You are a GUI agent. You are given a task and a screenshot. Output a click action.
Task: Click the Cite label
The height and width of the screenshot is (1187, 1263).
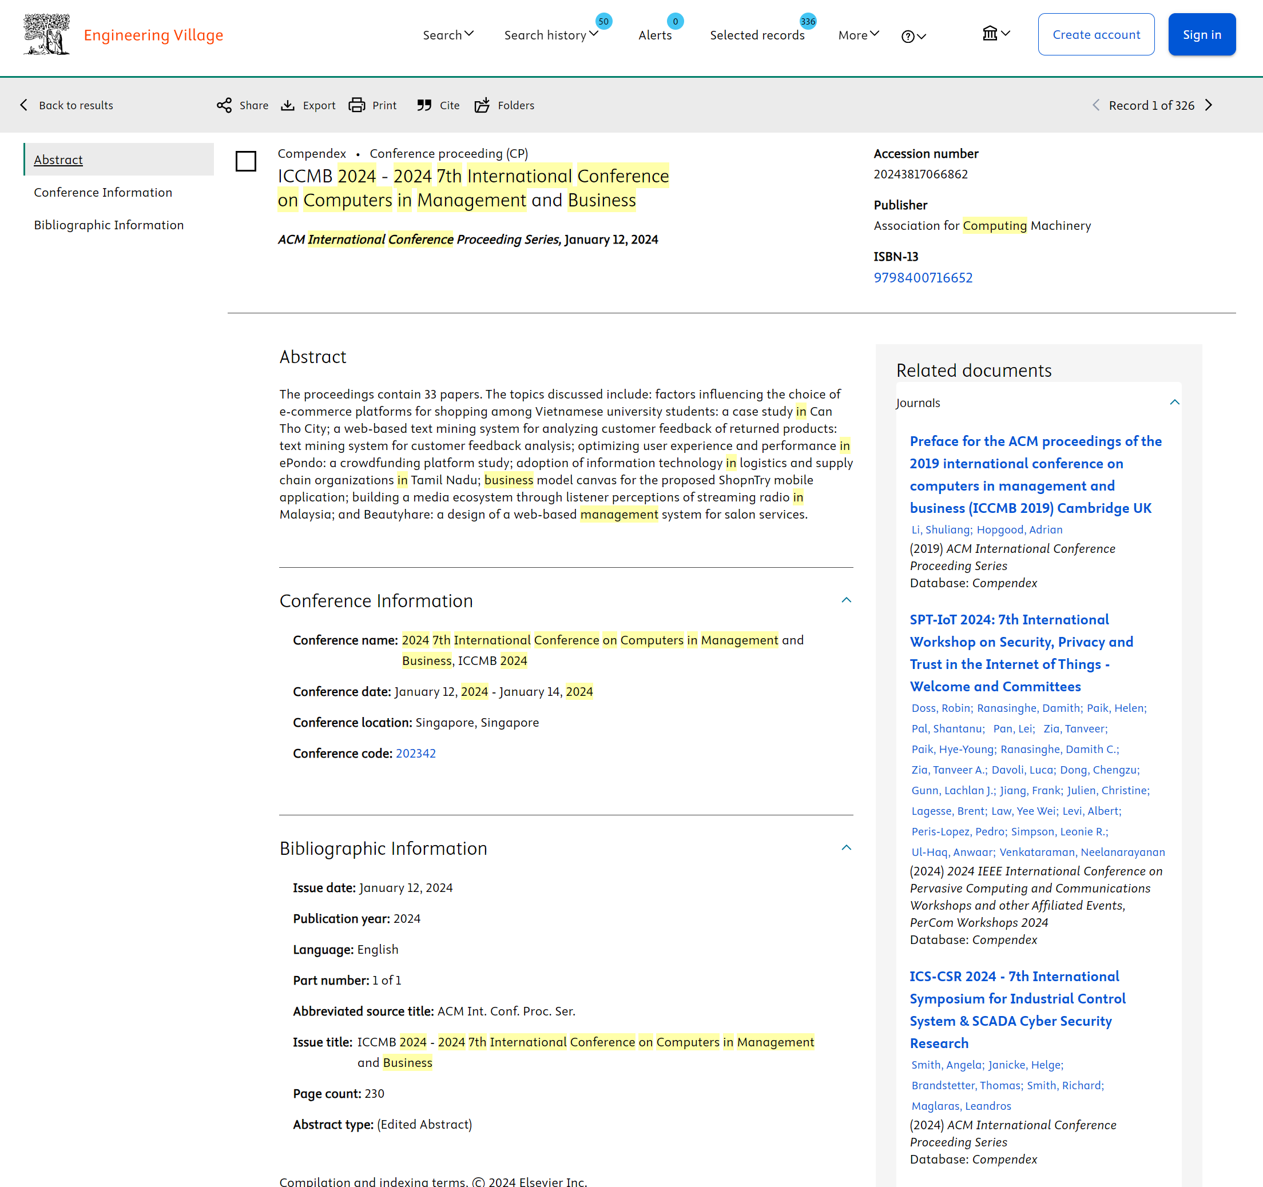click(449, 105)
